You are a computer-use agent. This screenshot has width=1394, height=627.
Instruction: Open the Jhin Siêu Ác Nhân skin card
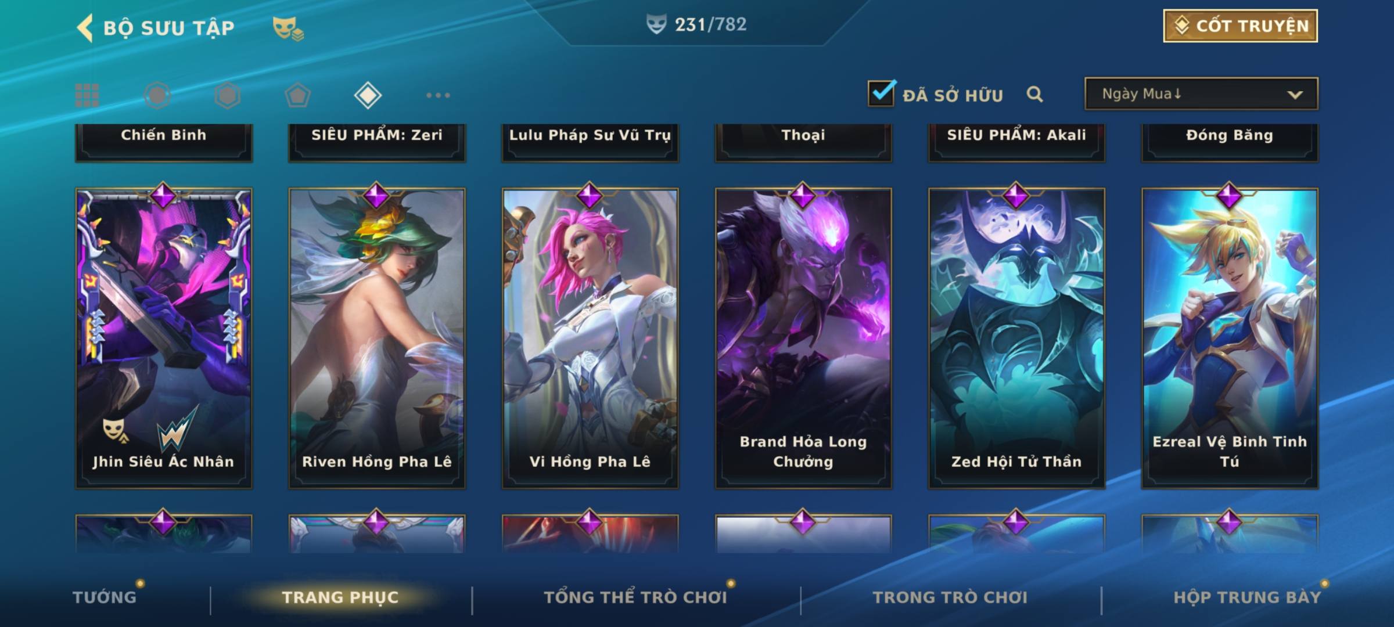click(164, 338)
